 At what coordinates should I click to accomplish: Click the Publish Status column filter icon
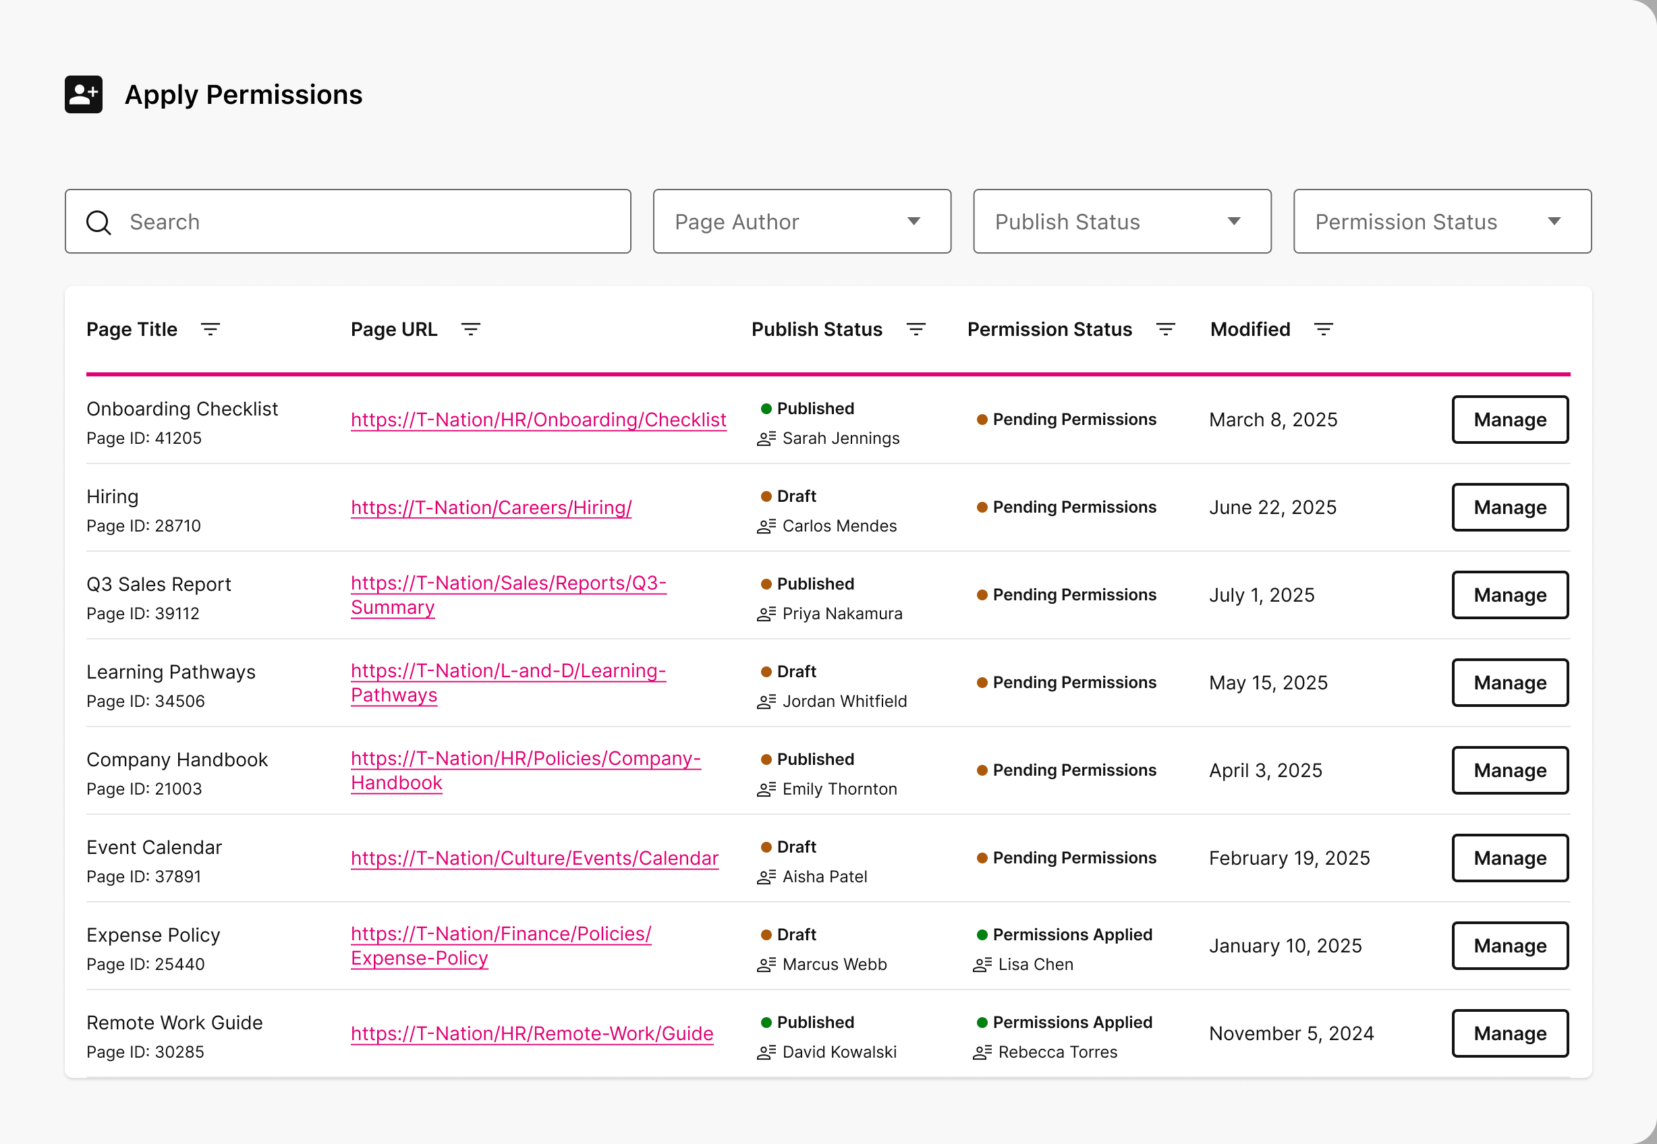point(916,329)
